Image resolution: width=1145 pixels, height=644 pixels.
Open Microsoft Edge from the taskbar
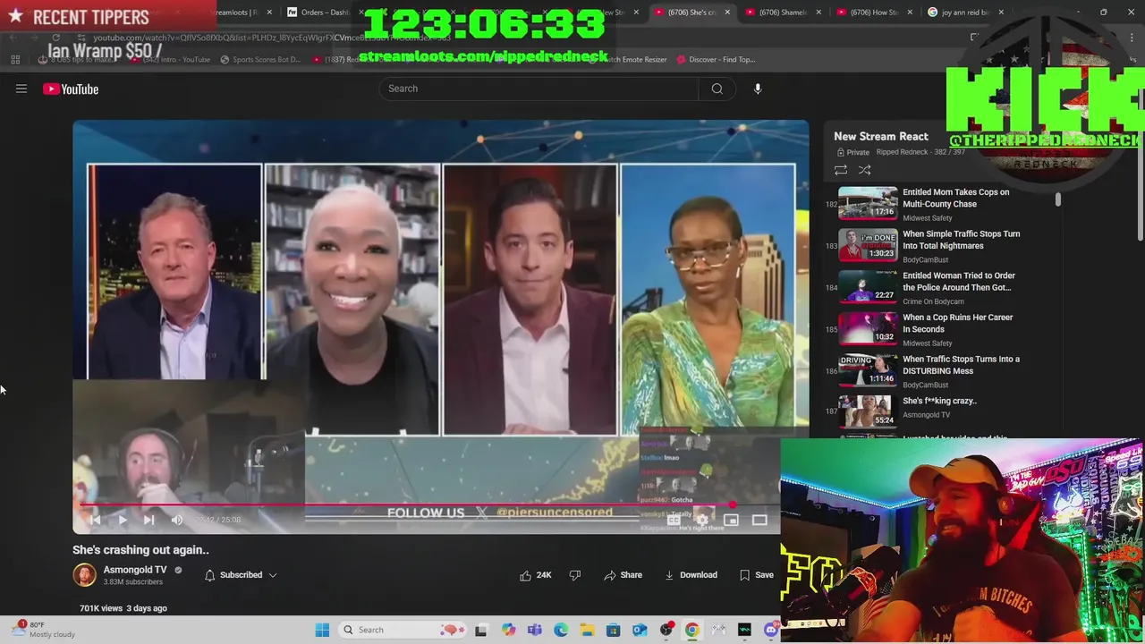coord(561,630)
